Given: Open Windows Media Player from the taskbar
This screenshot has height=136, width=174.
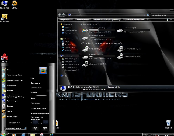Looking at the screenshot, I should [14, 135].
